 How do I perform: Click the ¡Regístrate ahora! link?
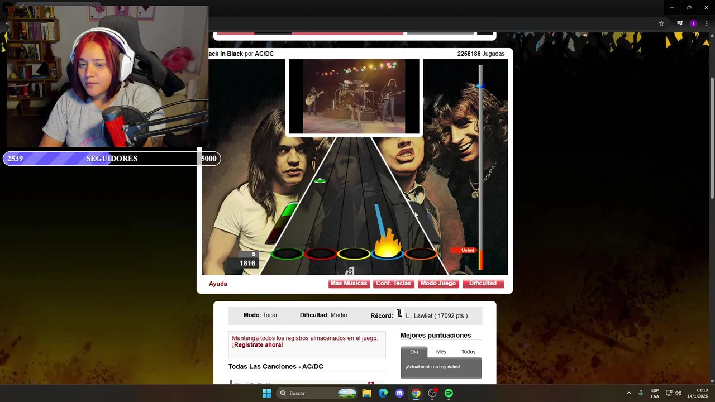pos(258,345)
